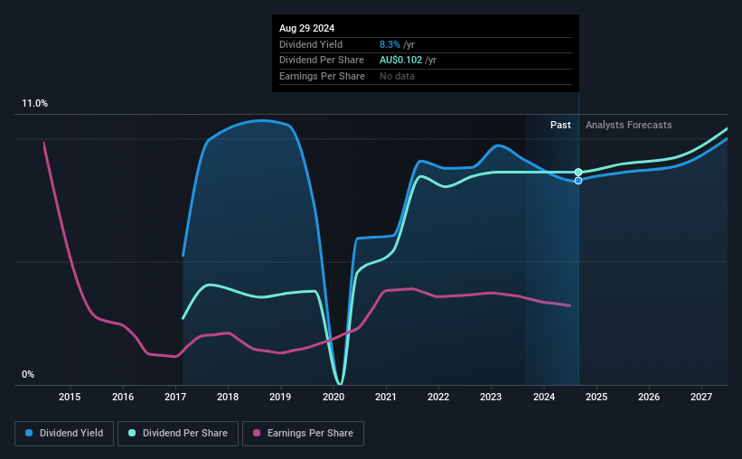
Task: Click the blue Dividend Yield legend dot
Action: pyautogui.click(x=29, y=433)
